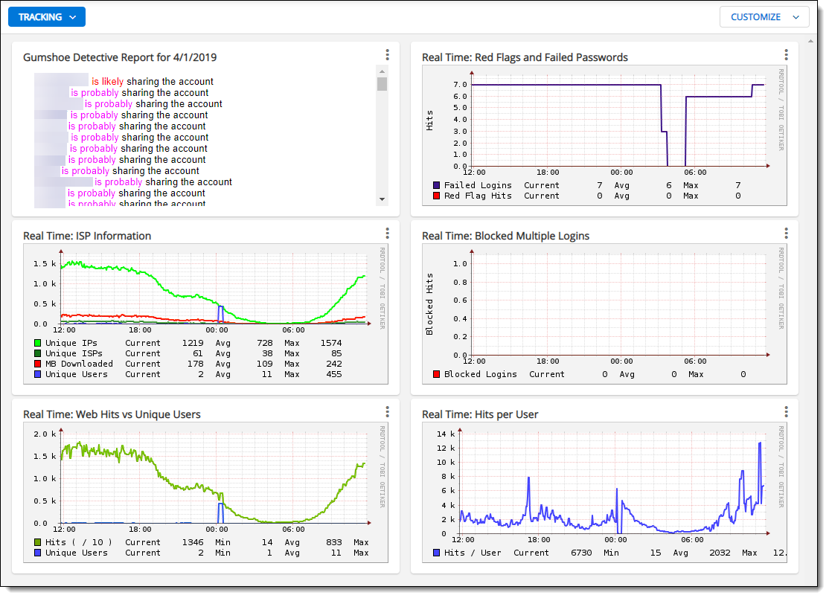Click the MB Downloaded legend color box

click(x=37, y=364)
